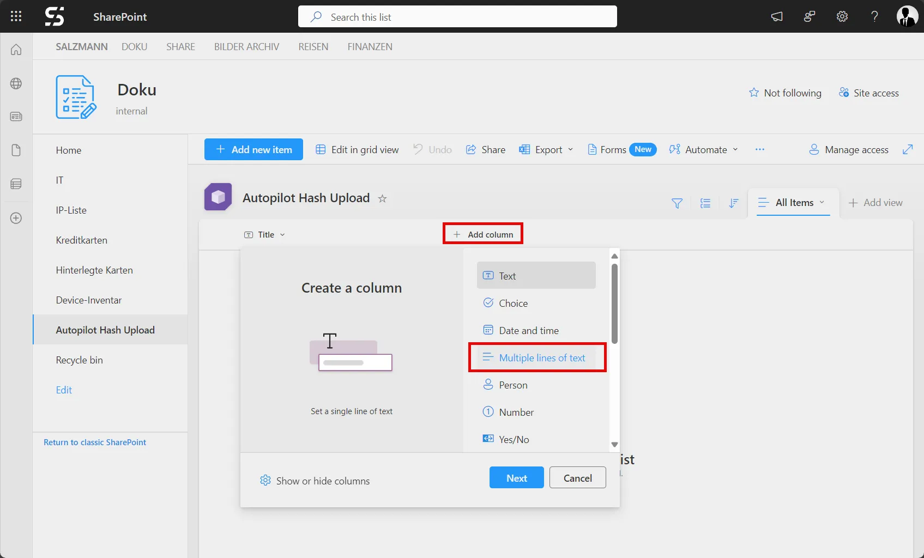
Task: Click Share in the command bar
Action: coord(486,149)
